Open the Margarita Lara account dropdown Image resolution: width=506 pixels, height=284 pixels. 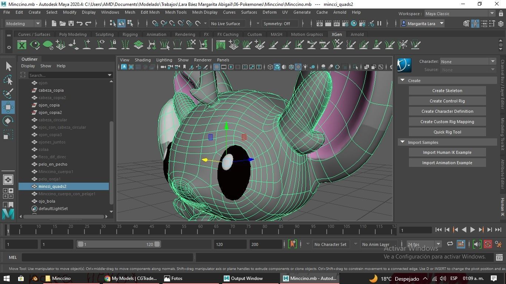[x=422, y=23]
